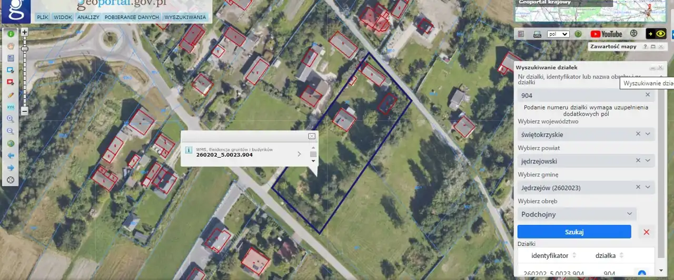Activate the zoom-in magnifier tool
This screenshot has height=280, width=674.
(x=11, y=119)
